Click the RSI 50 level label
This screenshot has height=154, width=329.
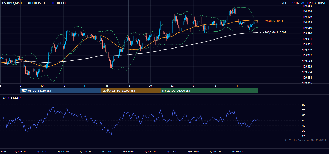pos(304,120)
